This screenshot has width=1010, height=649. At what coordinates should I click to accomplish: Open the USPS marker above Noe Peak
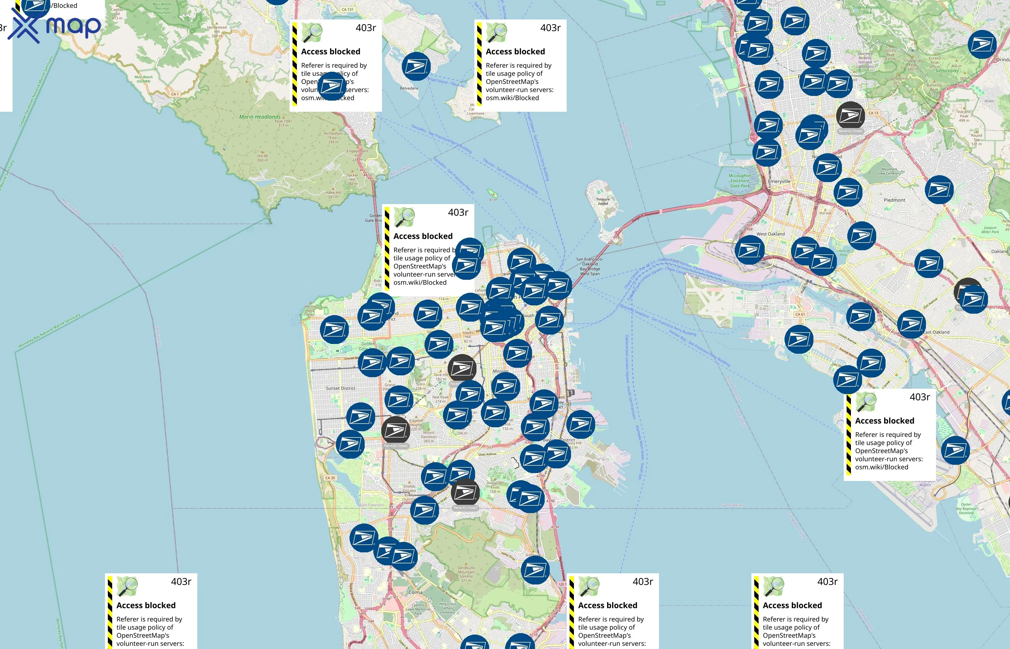[x=470, y=394]
